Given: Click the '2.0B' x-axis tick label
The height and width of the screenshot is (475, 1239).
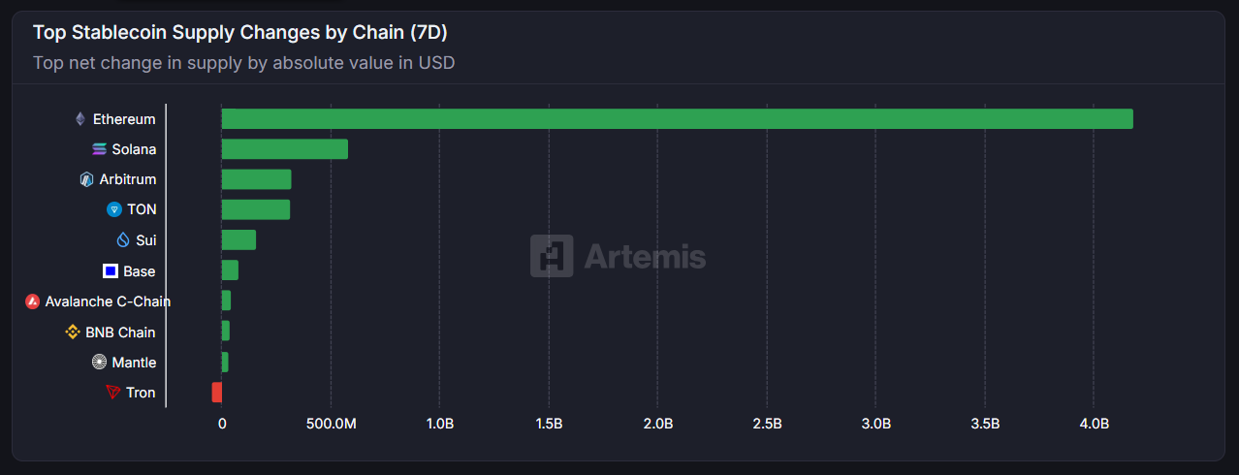Looking at the screenshot, I should click(658, 423).
